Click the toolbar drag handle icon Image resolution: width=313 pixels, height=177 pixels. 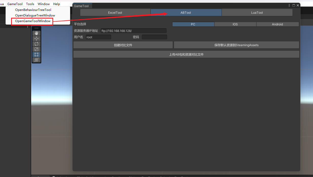36,28
